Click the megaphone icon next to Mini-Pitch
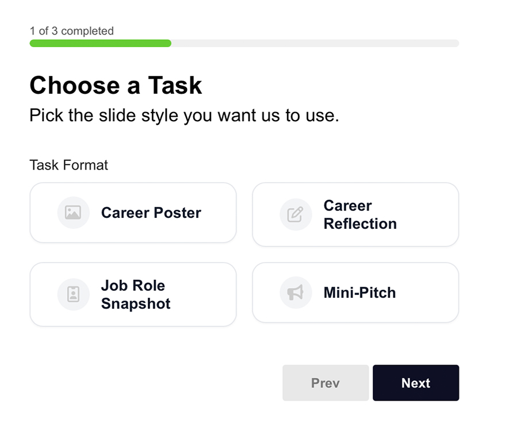 click(295, 293)
